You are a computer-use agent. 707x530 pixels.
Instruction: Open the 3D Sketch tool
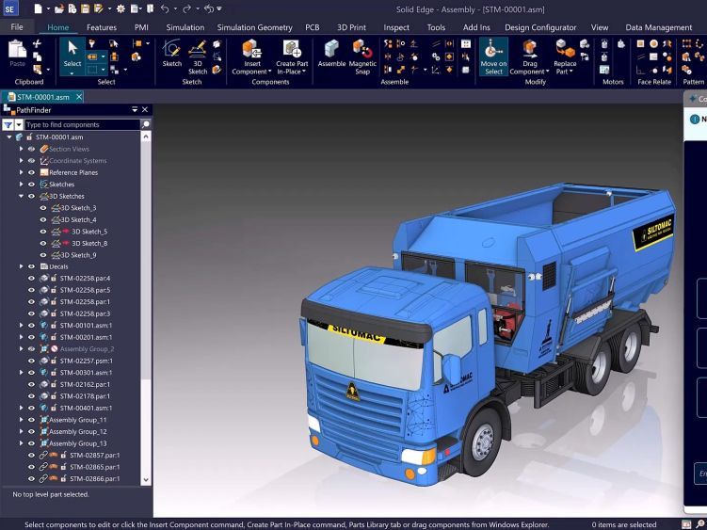point(198,52)
